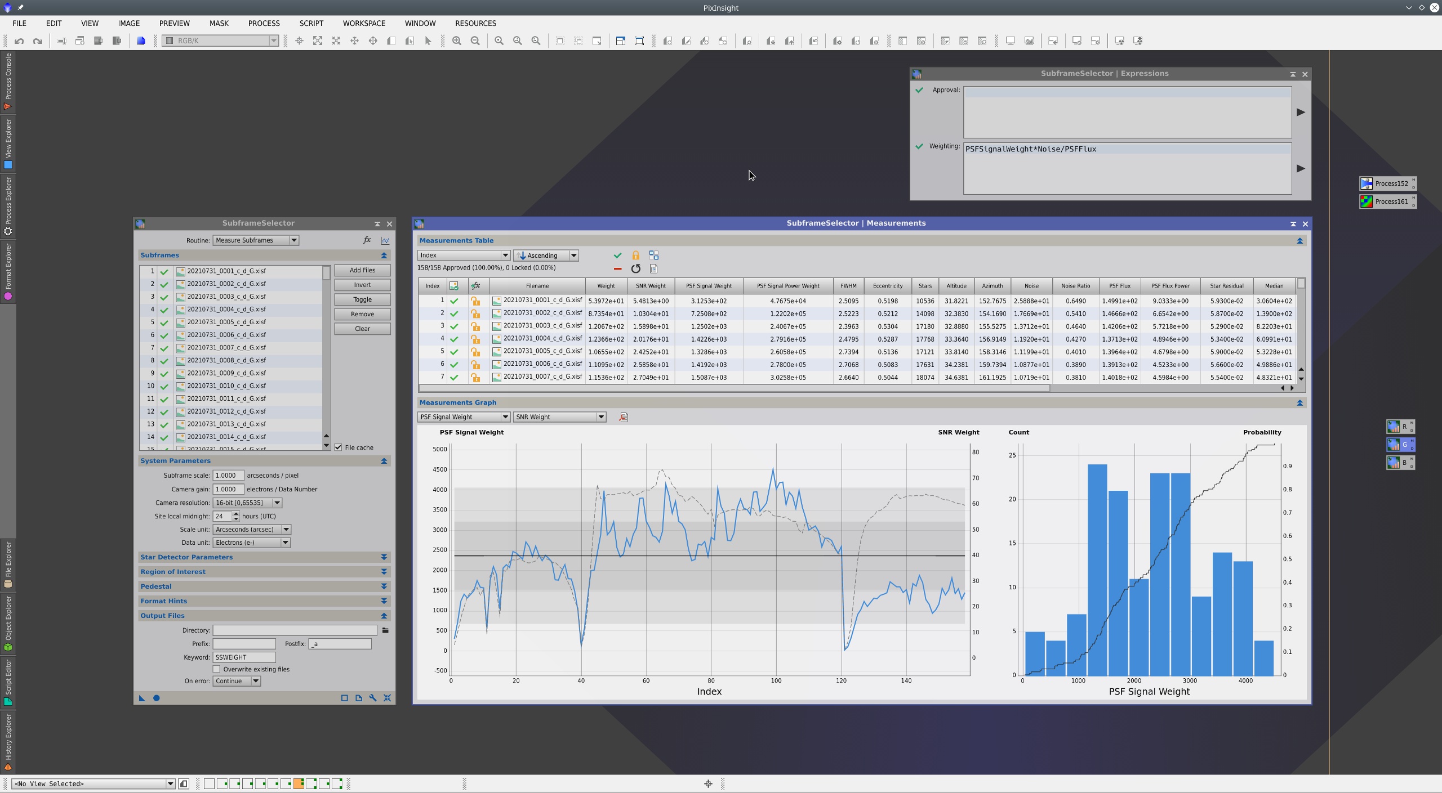Open the WORKSPACE menu
Screen dimensions: 1442x793
[x=364, y=23]
